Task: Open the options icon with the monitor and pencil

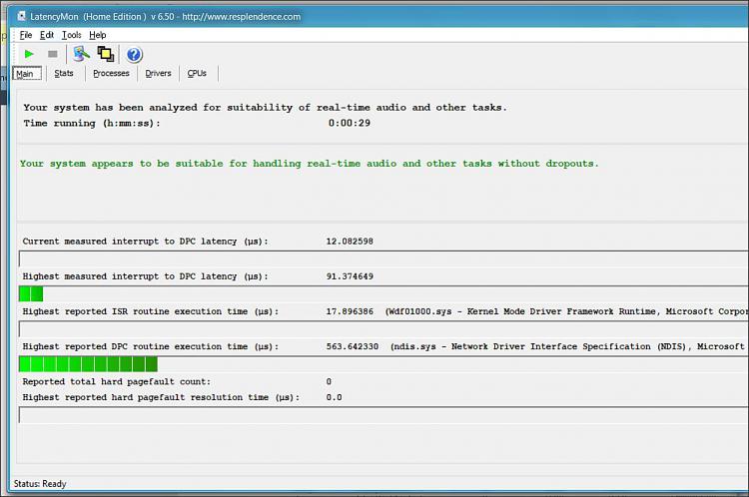Action: pyautogui.click(x=81, y=54)
